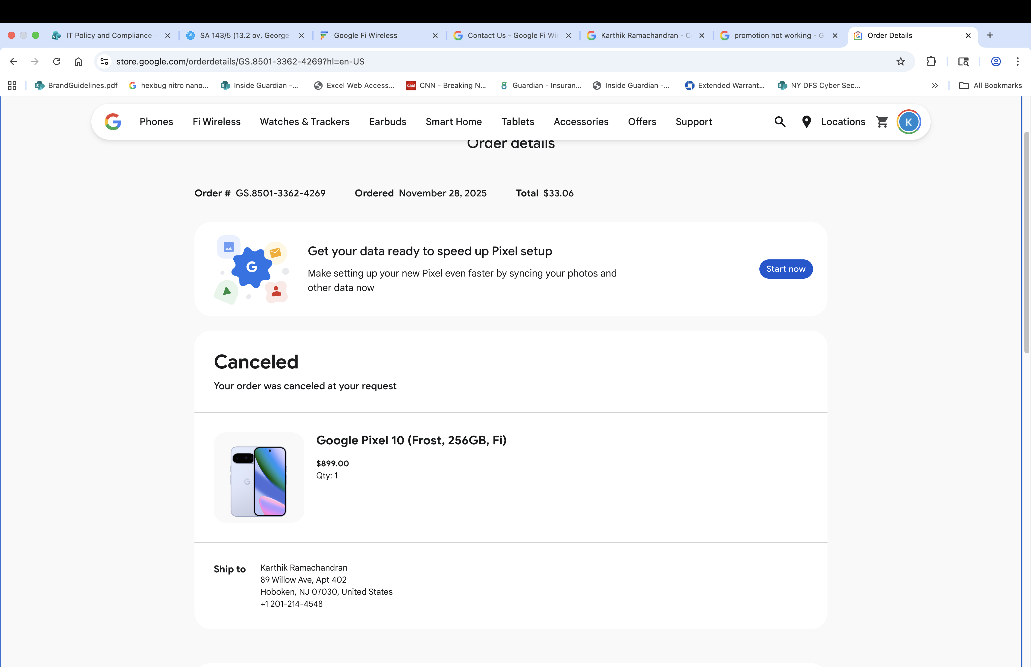1031x667 pixels.
Task: Open Fi Wireless in store navigation
Action: [216, 122]
